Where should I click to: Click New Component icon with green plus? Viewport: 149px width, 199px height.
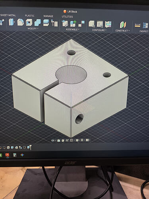73,23
